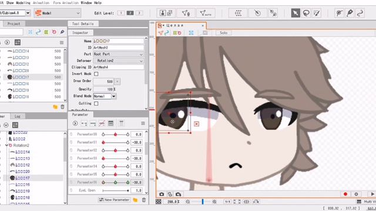The image size is (376, 211).
Task: Click the zoom-in magnifier button
Action: point(214,202)
